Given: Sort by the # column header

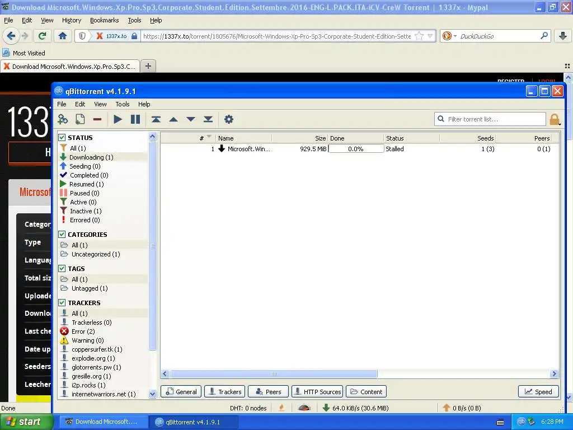Looking at the screenshot, I should pyautogui.click(x=188, y=138).
